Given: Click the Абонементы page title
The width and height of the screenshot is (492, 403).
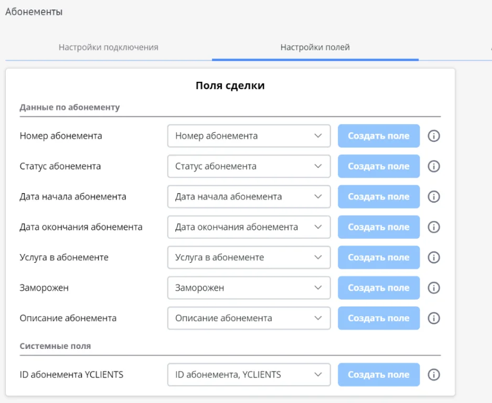Looking at the screenshot, I should tap(34, 12).
